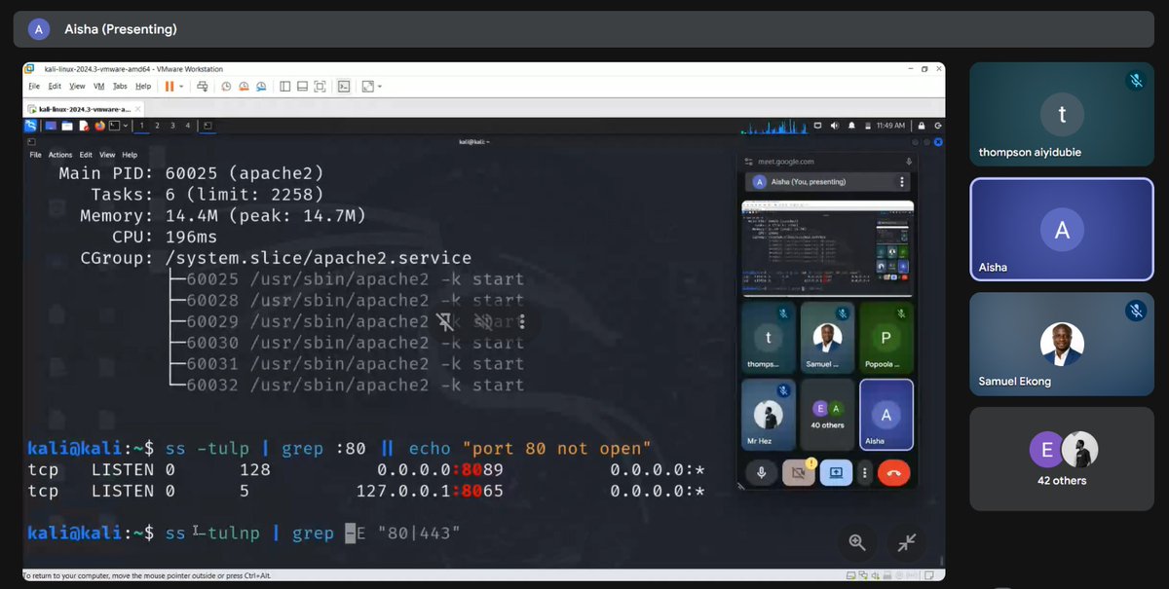This screenshot has height=589, width=1169.
Task: Click the Kali panel notification bell icon
Action: tap(851, 126)
